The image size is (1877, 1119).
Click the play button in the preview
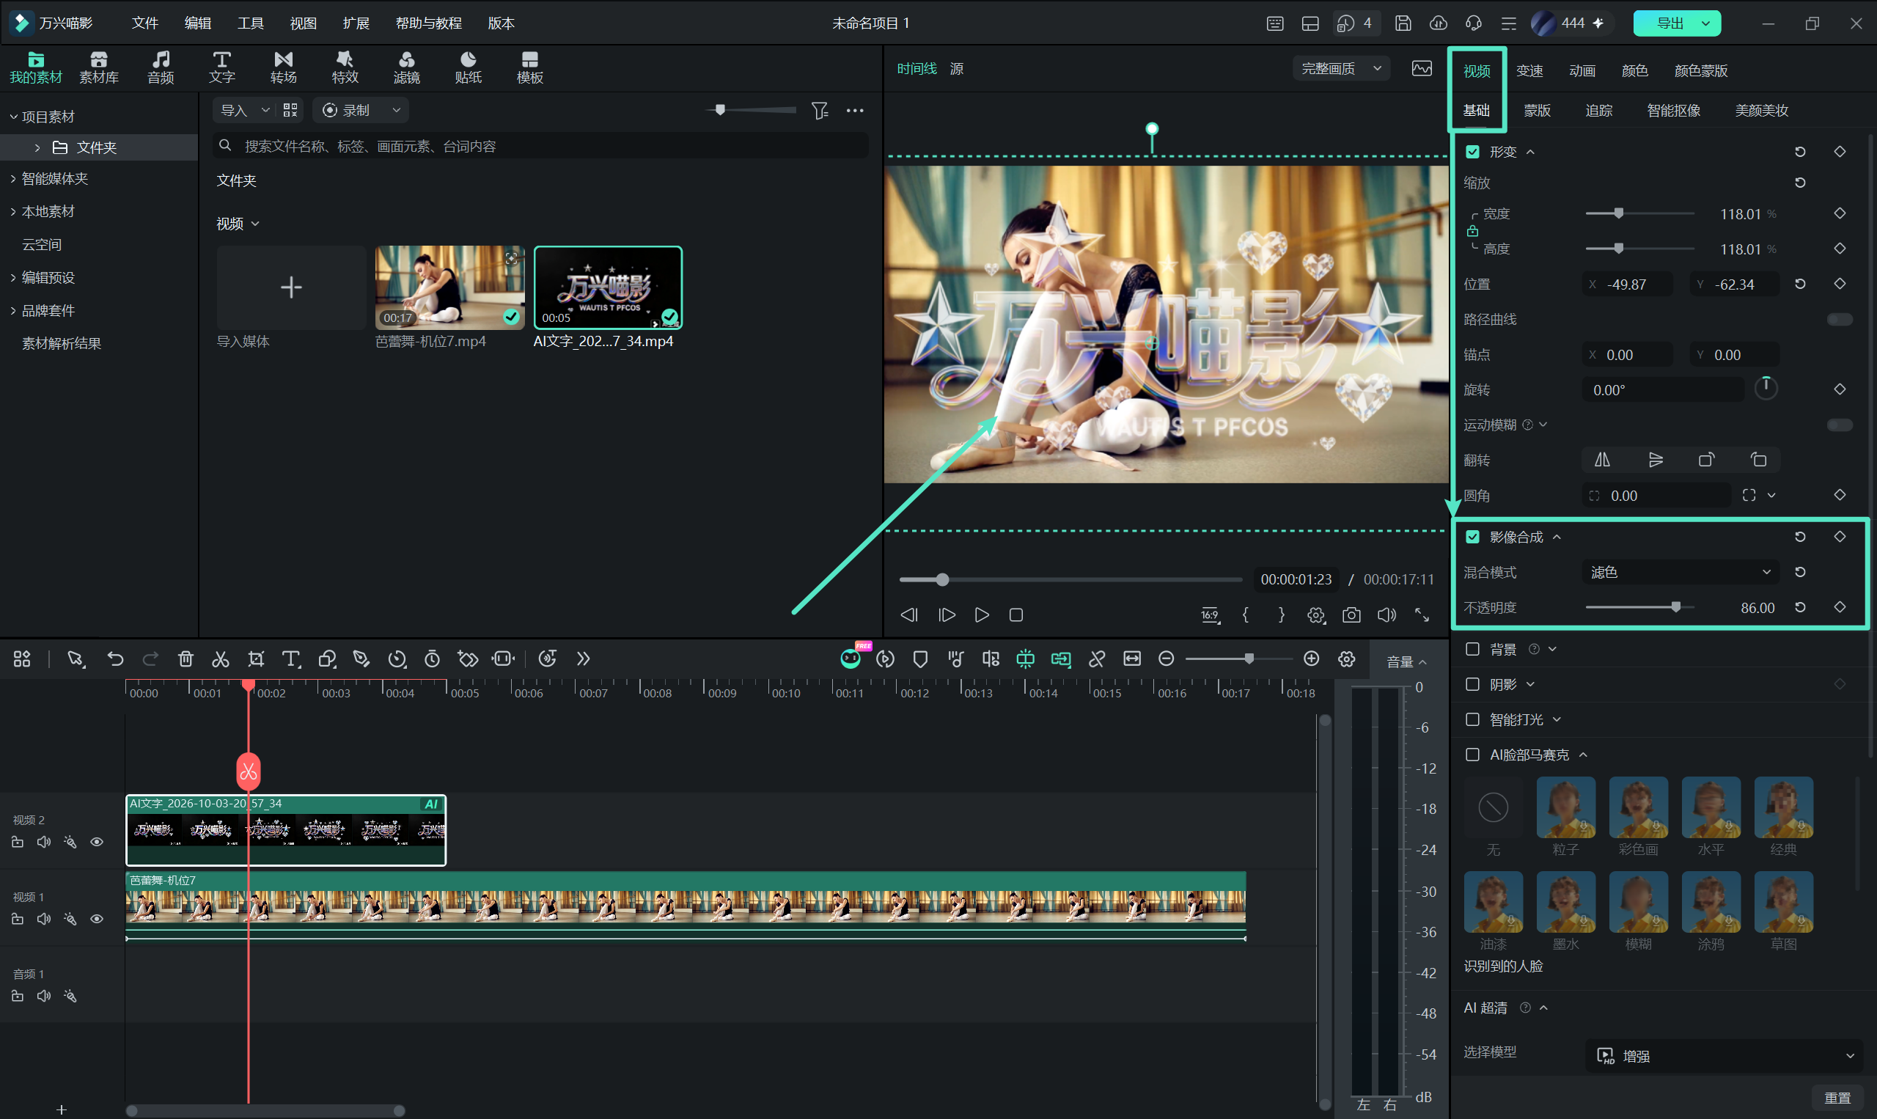982,615
